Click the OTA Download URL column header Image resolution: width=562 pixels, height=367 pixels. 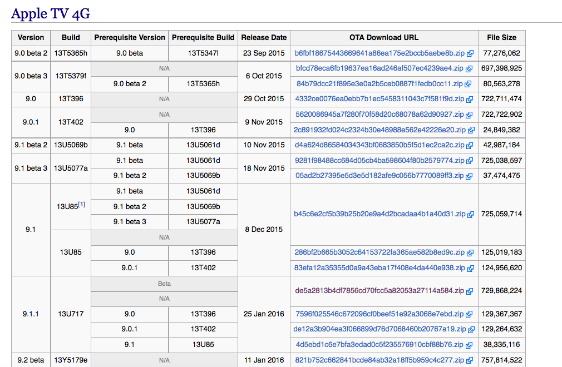pyautogui.click(x=384, y=38)
